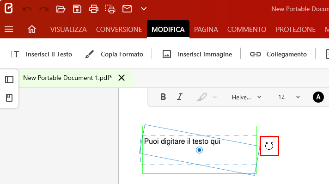Open the bookmarks panel icon in sidebar

click(9, 98)
